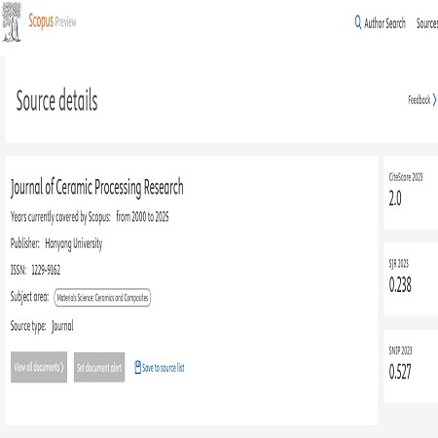Image resolution: width=438 pixels, height=438 pixels.
Task: Open the Sources menu item
Action: coord(427,23)
